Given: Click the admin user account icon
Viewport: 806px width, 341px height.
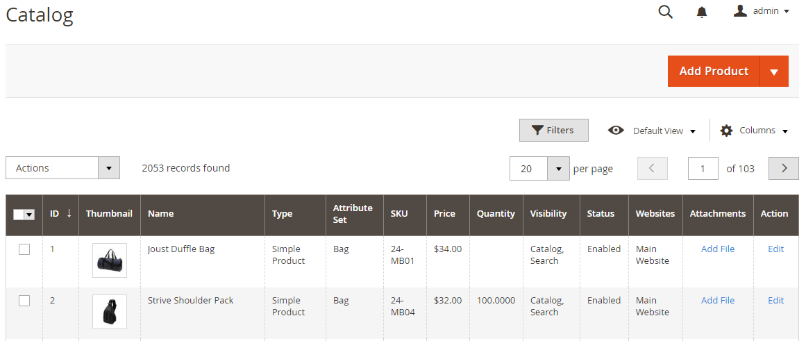Looking at the screenshot, I should coord(740,11).
